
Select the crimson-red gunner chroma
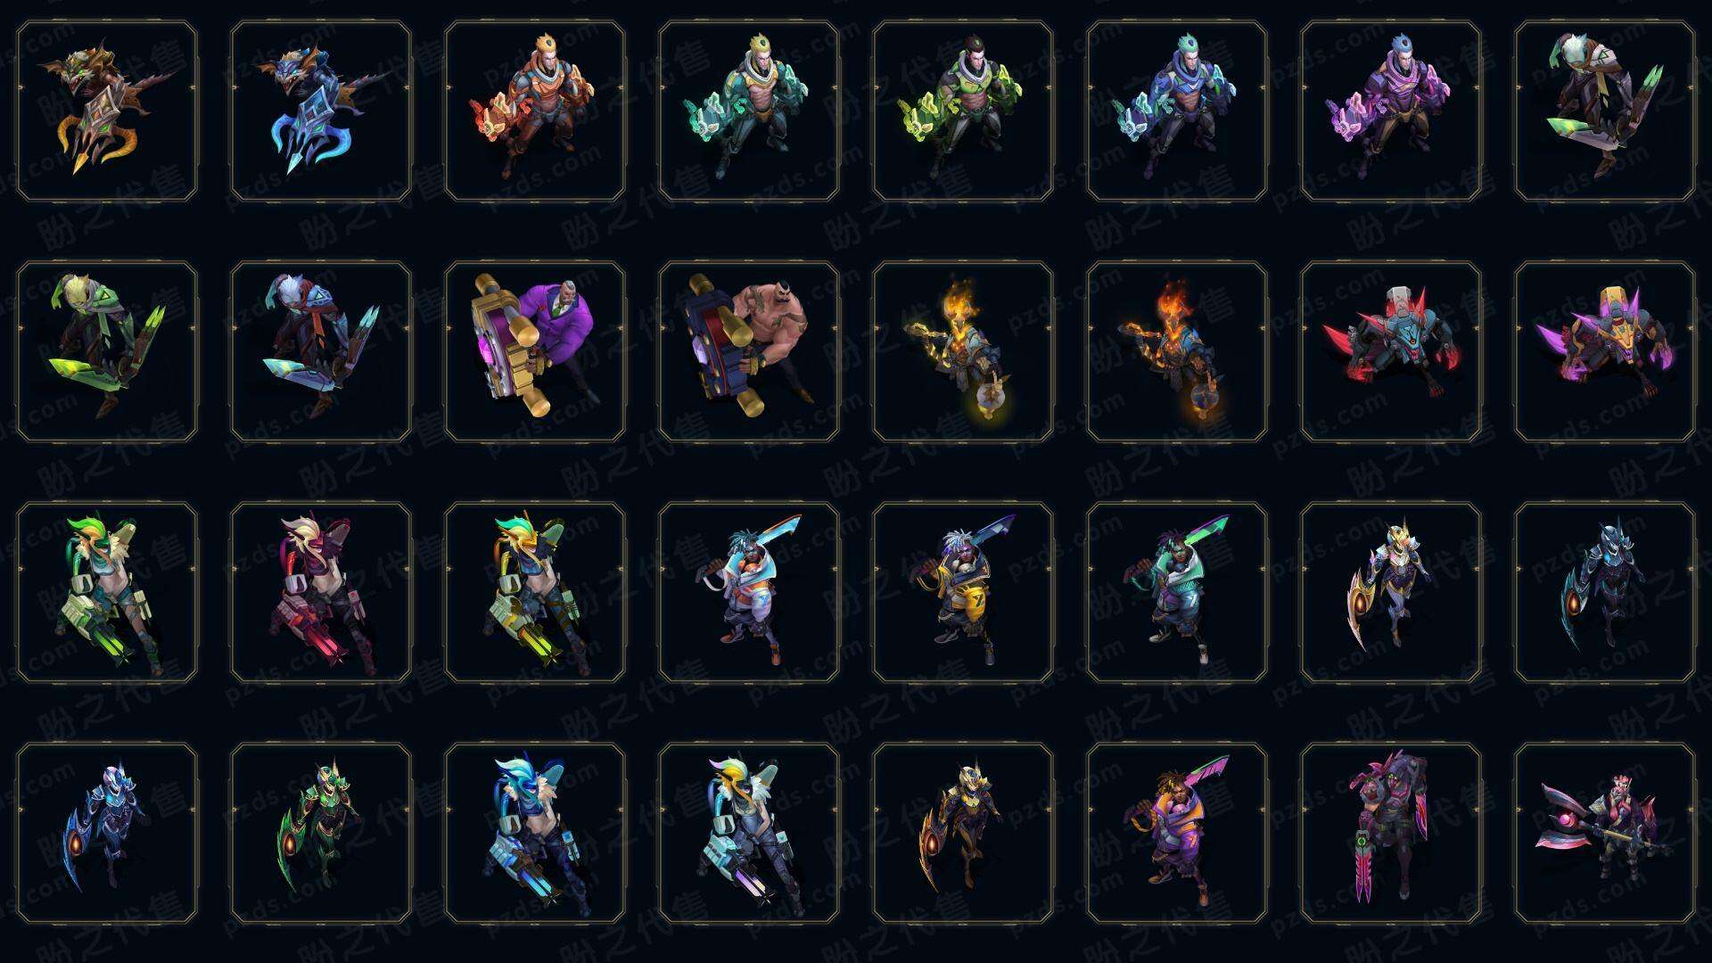pyautogui.click(x=321, y=592)
